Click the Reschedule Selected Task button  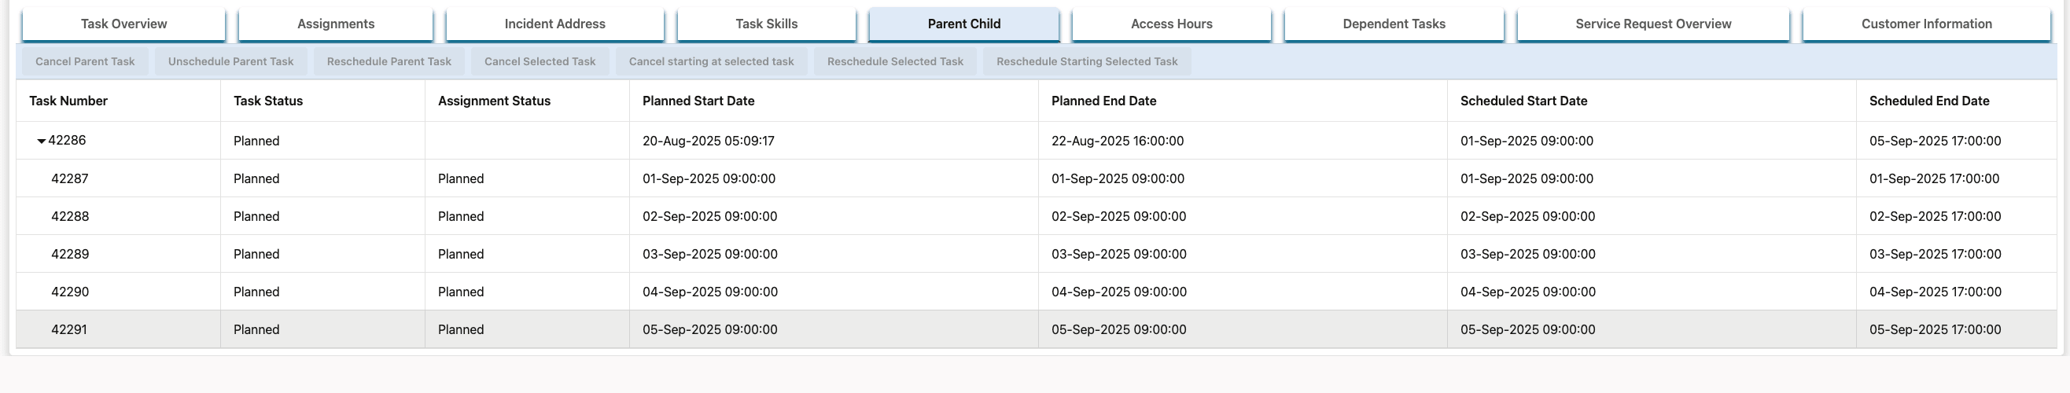[894, 62]
